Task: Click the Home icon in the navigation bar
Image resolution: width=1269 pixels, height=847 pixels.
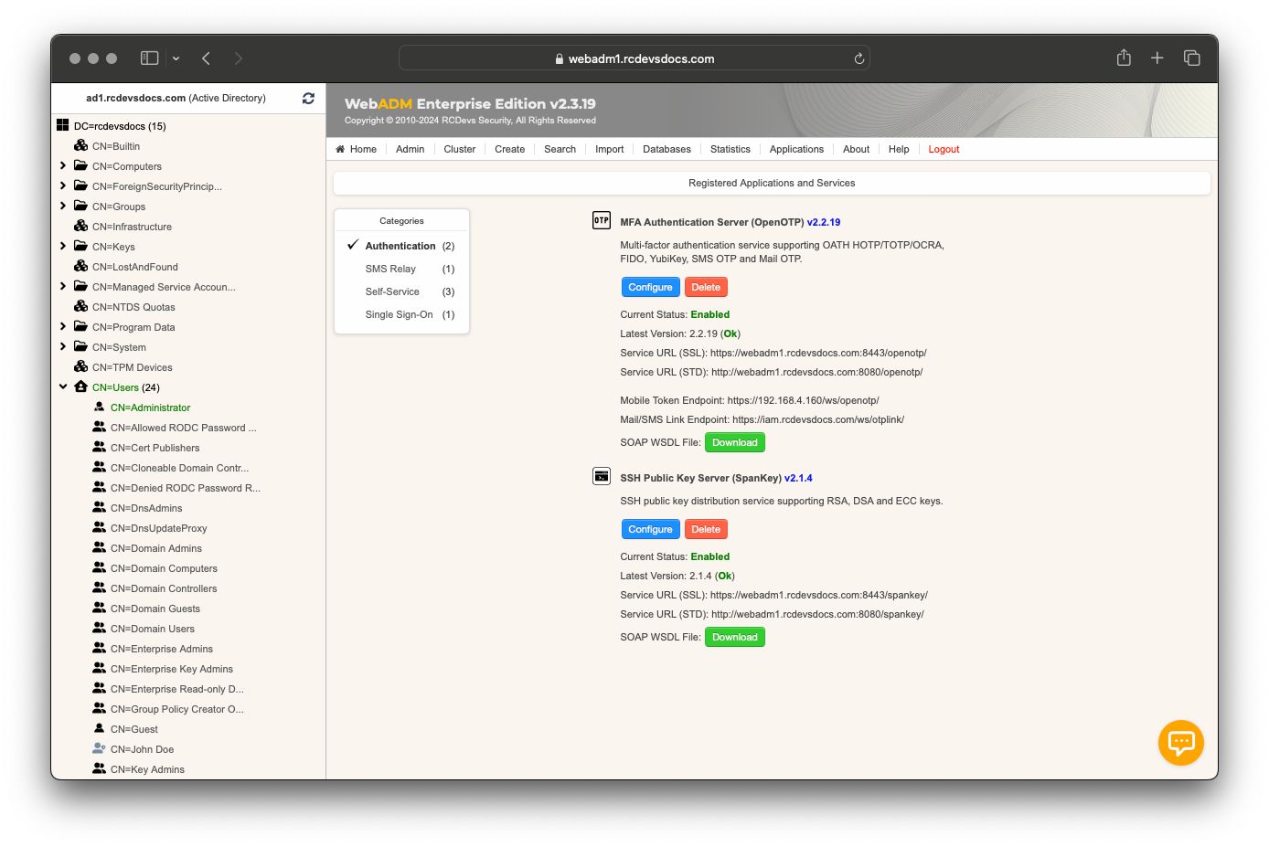Action: pos(339,148)
